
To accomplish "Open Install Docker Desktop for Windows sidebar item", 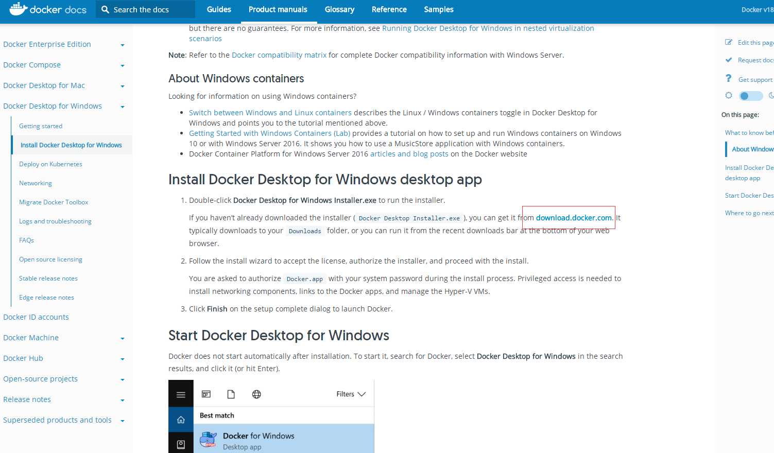I will click(71, 145).
